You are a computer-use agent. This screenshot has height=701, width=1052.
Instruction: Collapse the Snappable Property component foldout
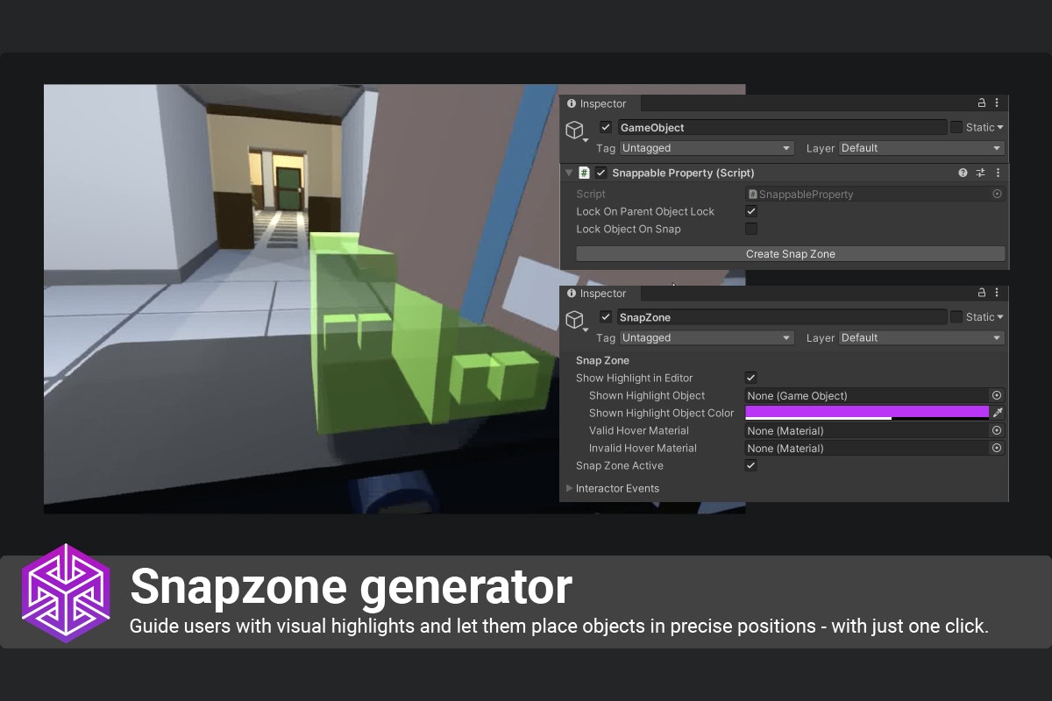[x=569, y=173]
